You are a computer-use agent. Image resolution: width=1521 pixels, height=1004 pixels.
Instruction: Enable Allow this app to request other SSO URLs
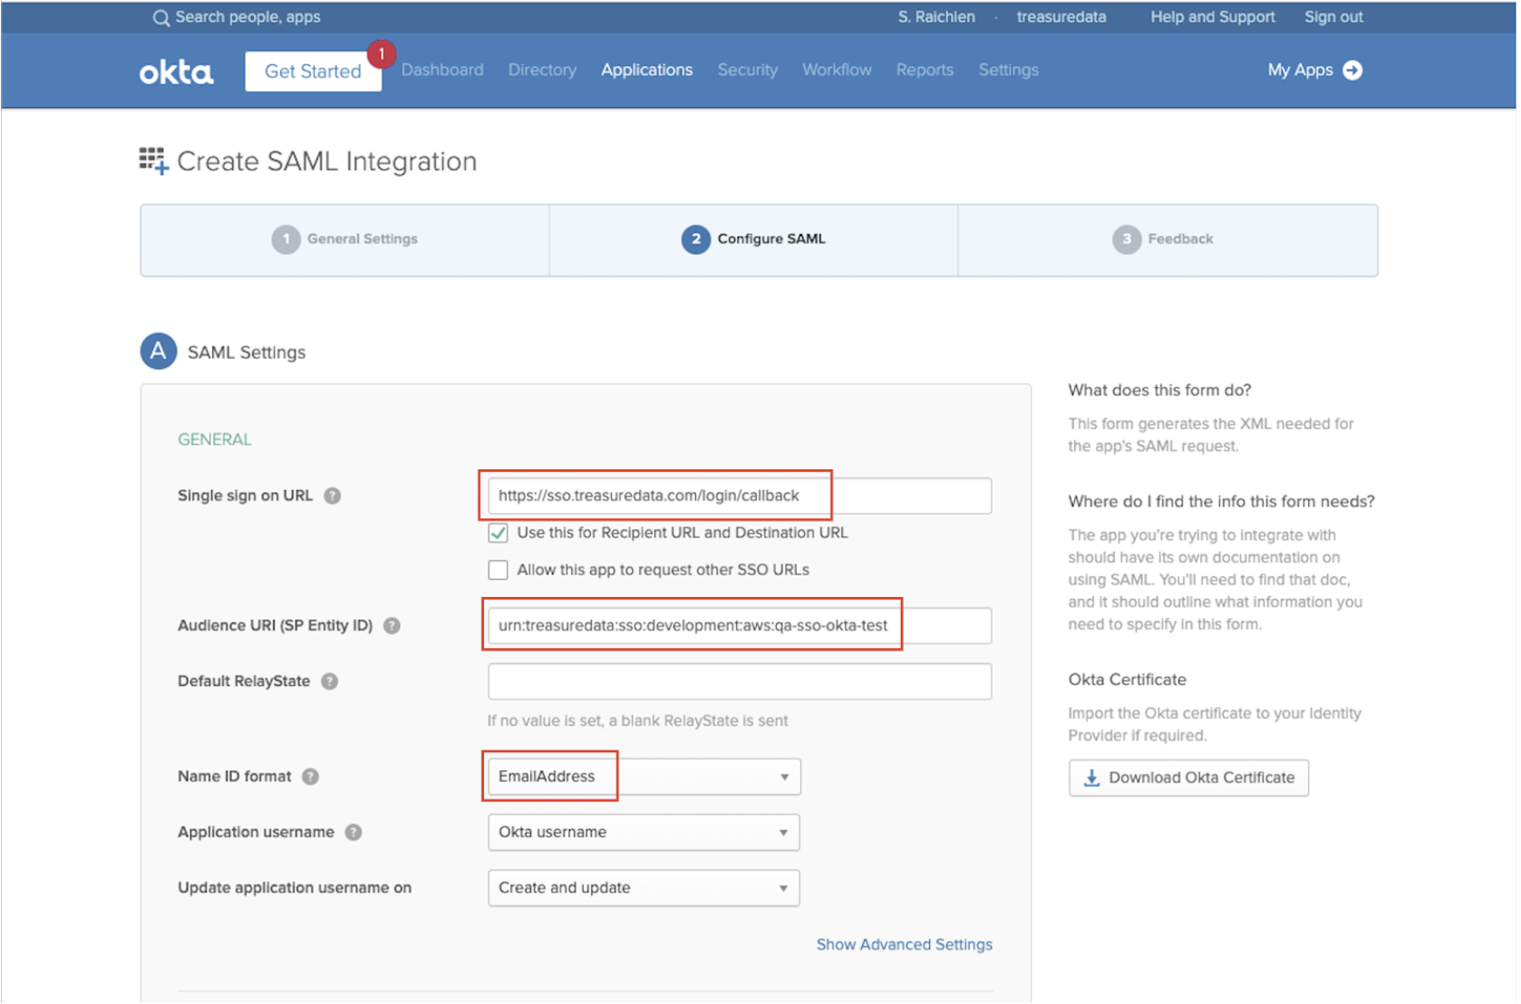pos(498,570)
